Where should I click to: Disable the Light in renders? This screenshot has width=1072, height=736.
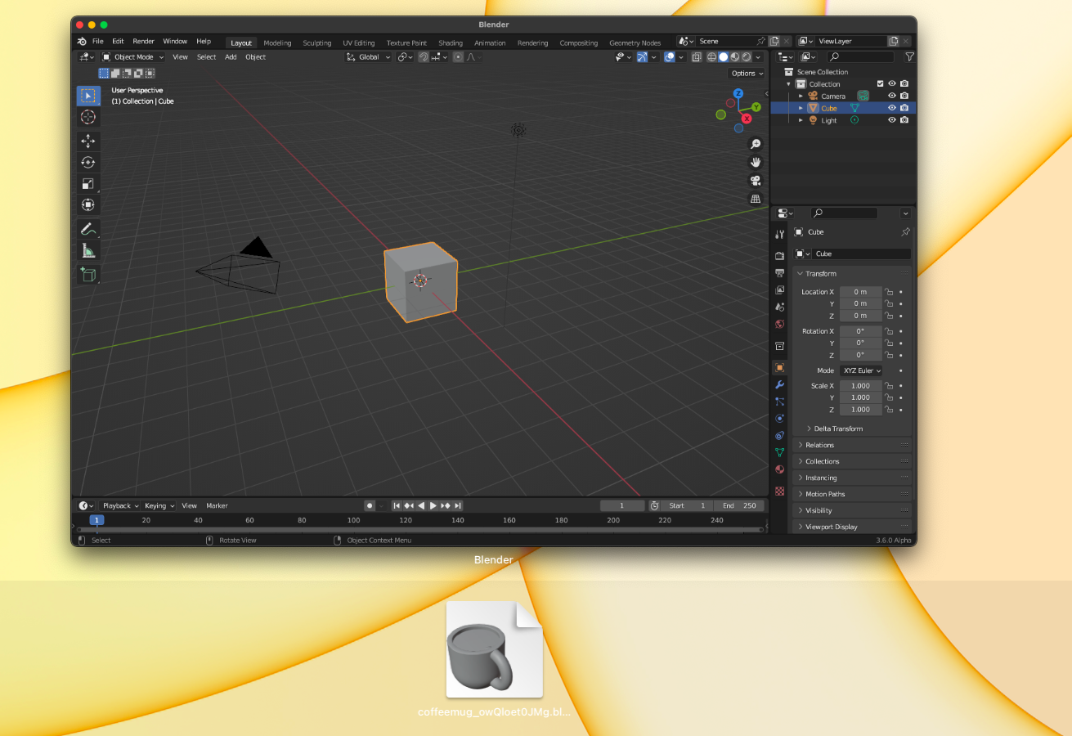pos(904,120)
